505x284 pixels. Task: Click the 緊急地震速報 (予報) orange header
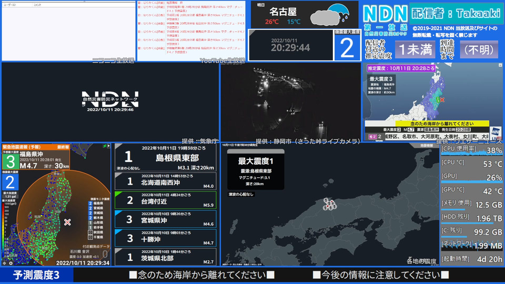[36, 147]
